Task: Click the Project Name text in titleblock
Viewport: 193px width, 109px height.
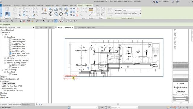Action: tap(180, 88)
